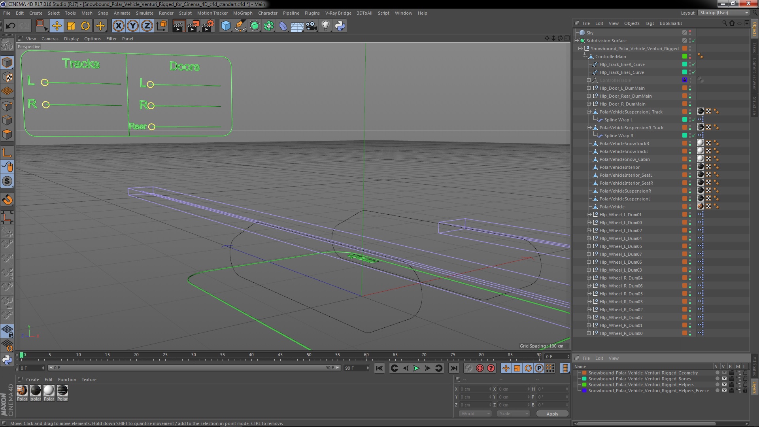The image size is (759, 427).
Task: Click the Render to Picture Viewer icon
Action: click(193, 26)
